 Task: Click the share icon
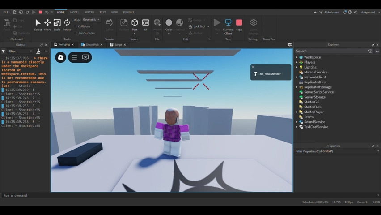[355, 12]
